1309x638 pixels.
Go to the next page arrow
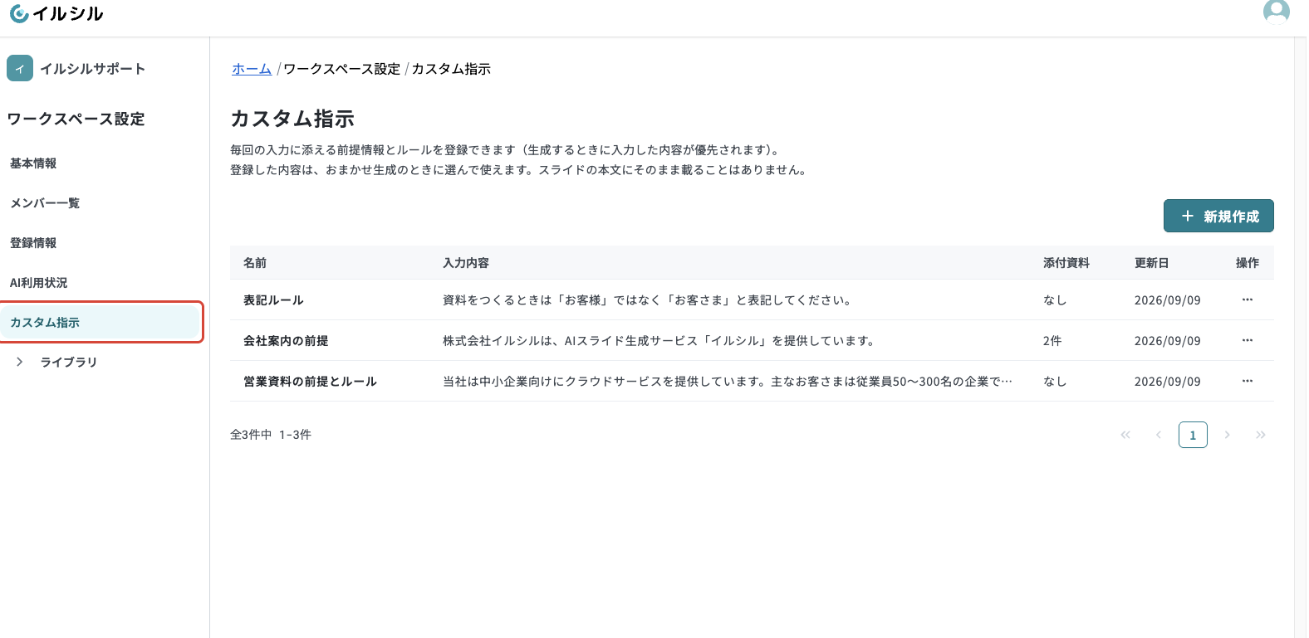(1227, 435)
